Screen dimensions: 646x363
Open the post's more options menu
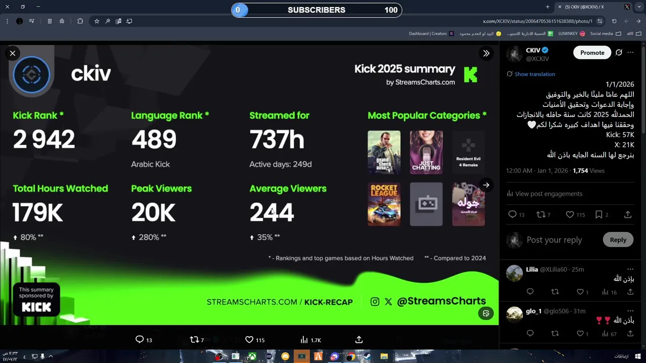(630, 52)
